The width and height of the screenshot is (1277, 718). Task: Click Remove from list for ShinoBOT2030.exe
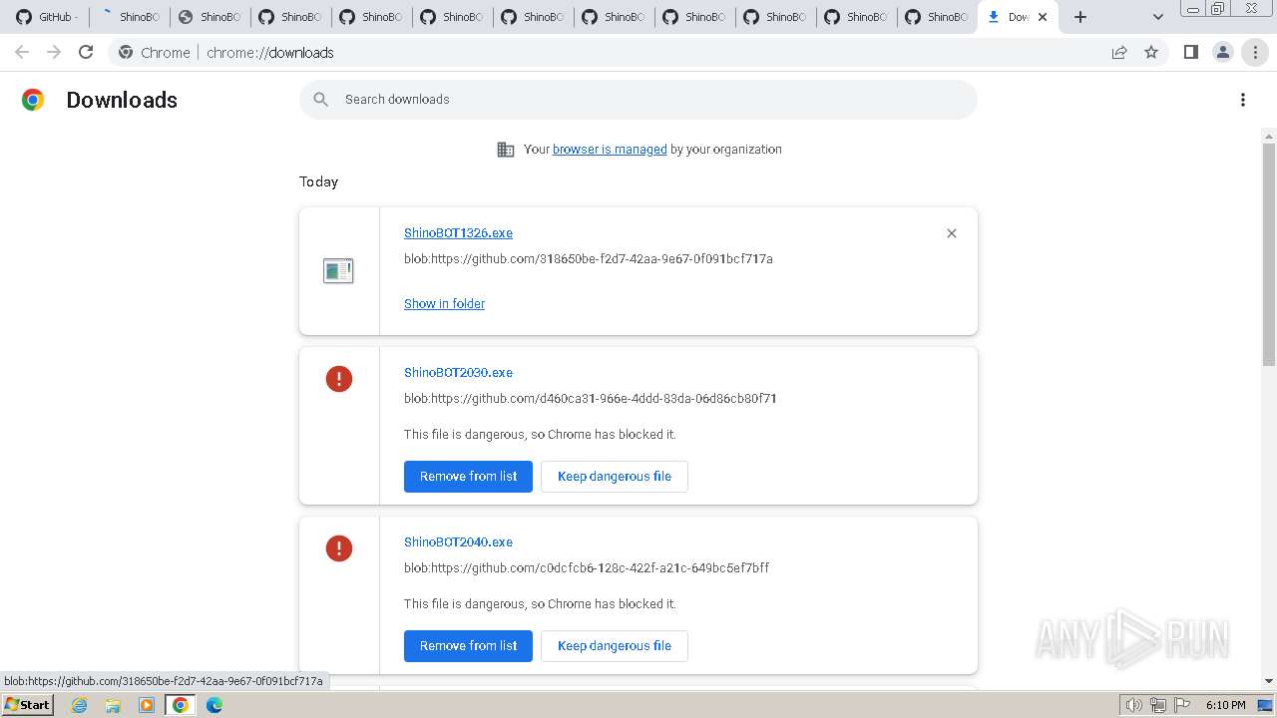[468, 476]
